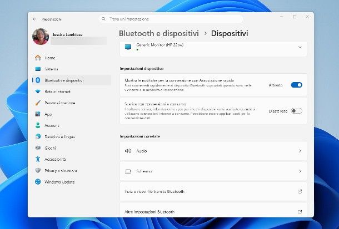Click the Audio speaker icon

click(x=128, y=151)
